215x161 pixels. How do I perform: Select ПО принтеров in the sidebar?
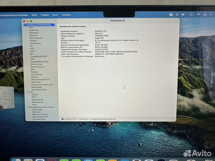39,119
